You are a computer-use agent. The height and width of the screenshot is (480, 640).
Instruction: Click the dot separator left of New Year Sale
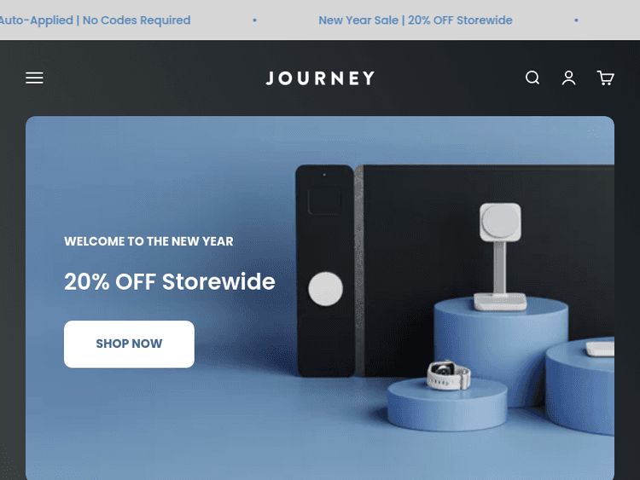tap(254, 20)
